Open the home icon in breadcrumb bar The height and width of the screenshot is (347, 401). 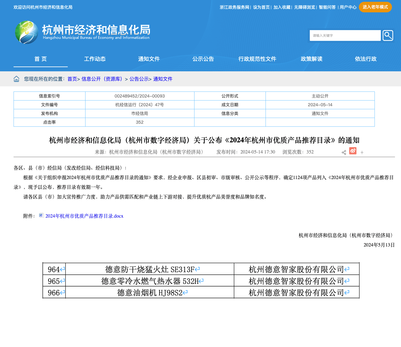[17, 79]
